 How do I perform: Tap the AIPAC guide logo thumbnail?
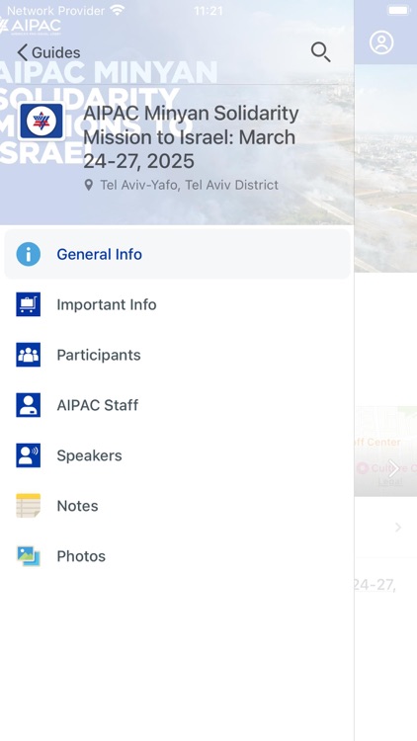42,122
